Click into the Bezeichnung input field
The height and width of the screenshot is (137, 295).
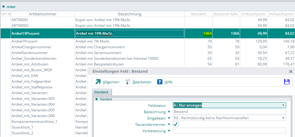(x=229, y=112)
